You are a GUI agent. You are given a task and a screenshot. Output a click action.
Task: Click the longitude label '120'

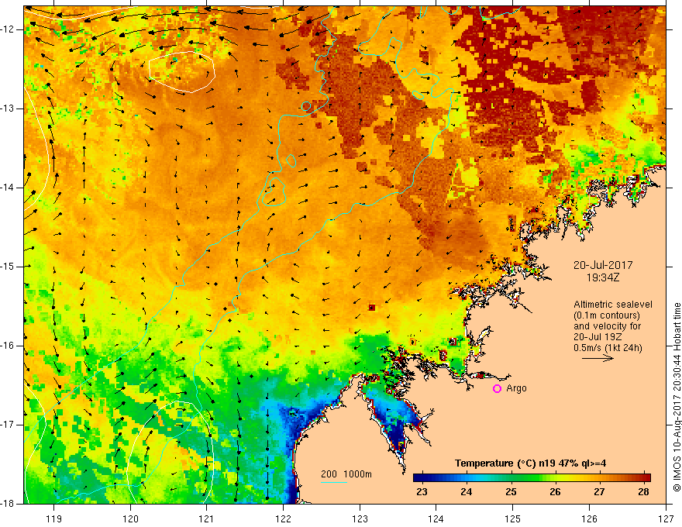tap(130, 518)
